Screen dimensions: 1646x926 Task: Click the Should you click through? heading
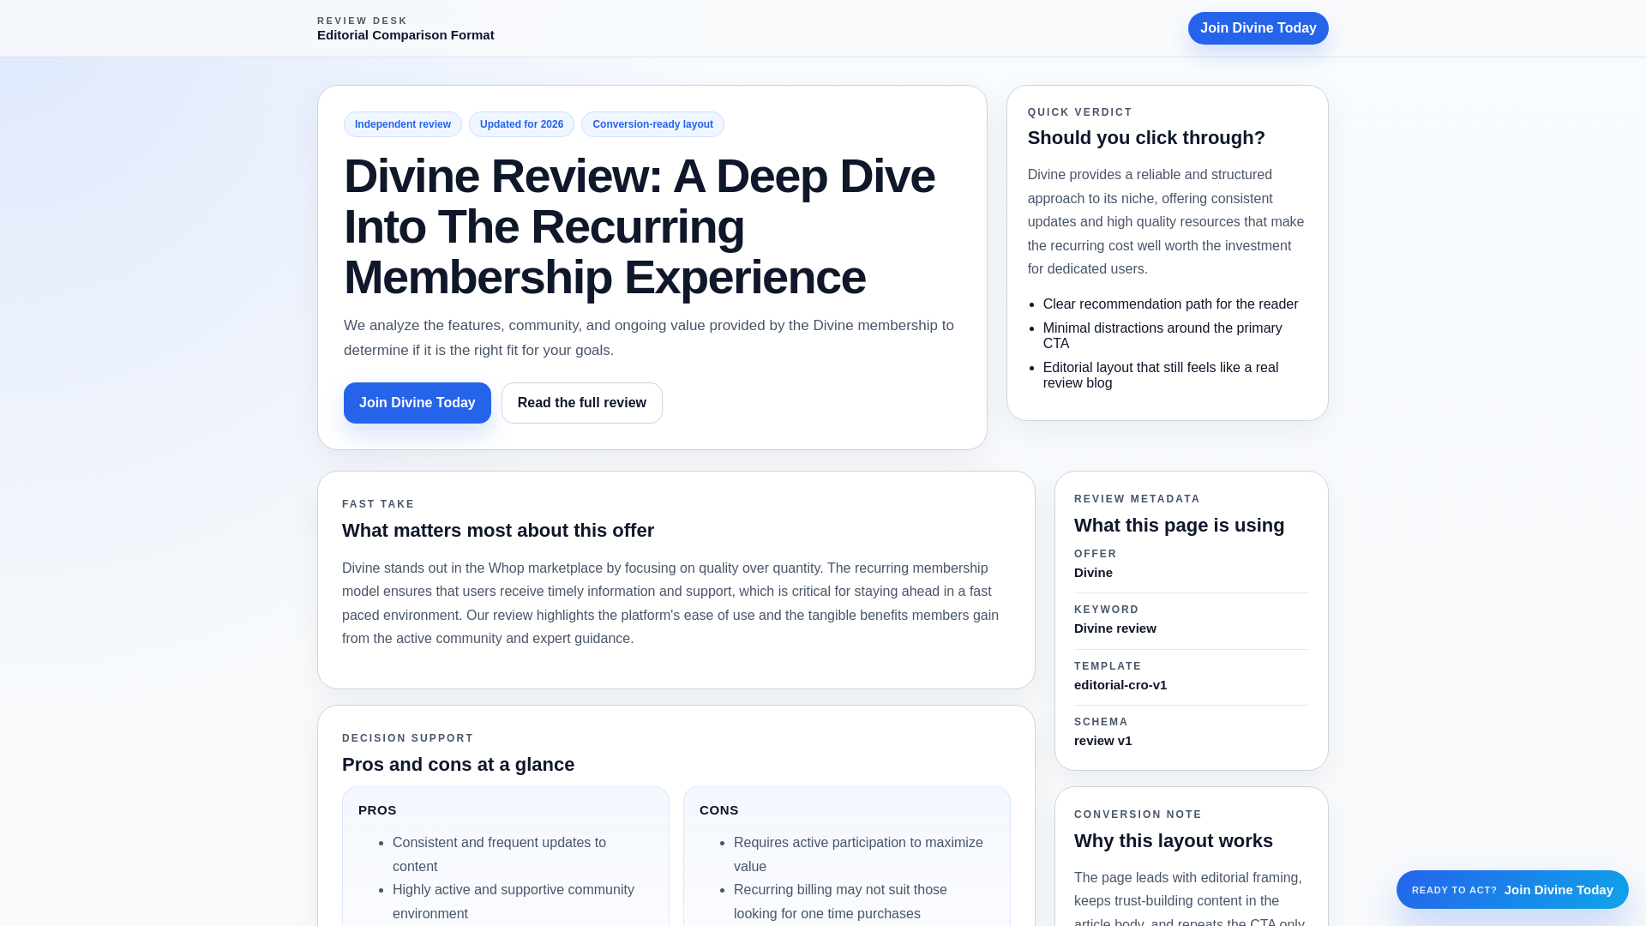tap(1146, 138)
